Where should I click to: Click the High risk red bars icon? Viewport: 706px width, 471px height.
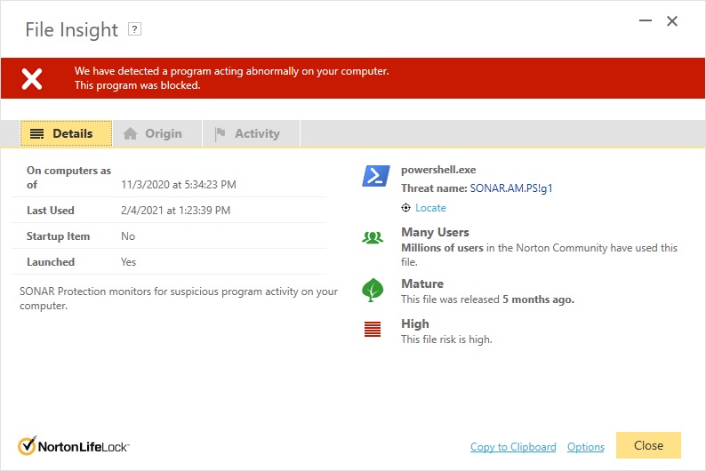[373, 330]
